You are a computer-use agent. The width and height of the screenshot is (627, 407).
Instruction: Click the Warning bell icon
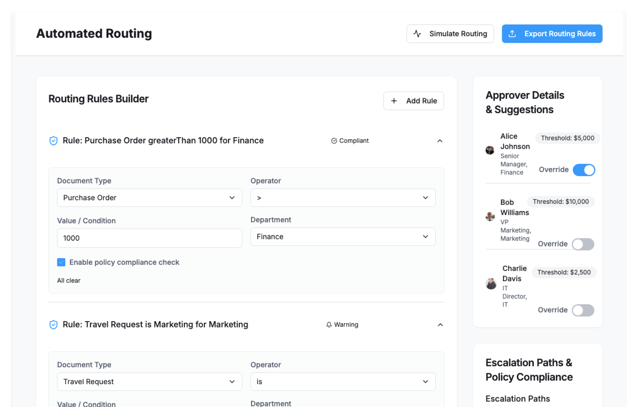329,324
